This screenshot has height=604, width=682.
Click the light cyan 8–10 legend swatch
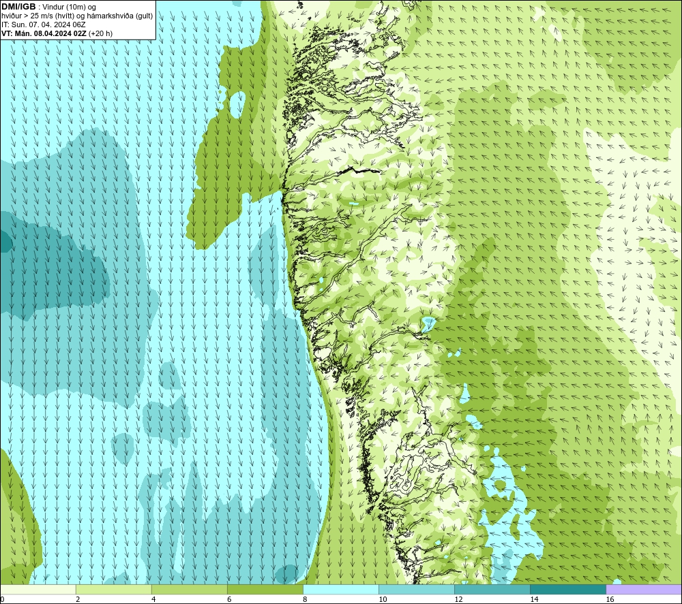coord(340,590)
